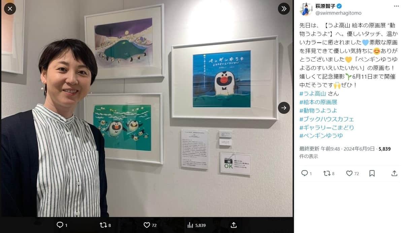Click the retweet icon below the photo

[x=103, y=225]
